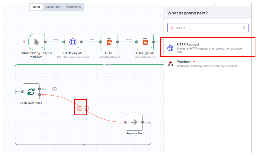
Task: Click into the HTTP search input field
Action: click(208, 28)
